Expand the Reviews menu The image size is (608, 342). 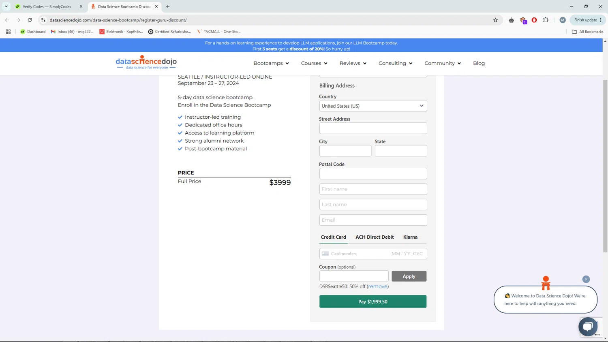353,63
